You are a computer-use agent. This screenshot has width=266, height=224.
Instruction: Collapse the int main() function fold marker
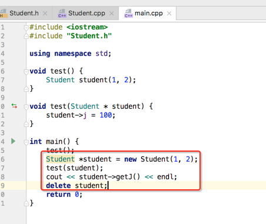(26, 142)
